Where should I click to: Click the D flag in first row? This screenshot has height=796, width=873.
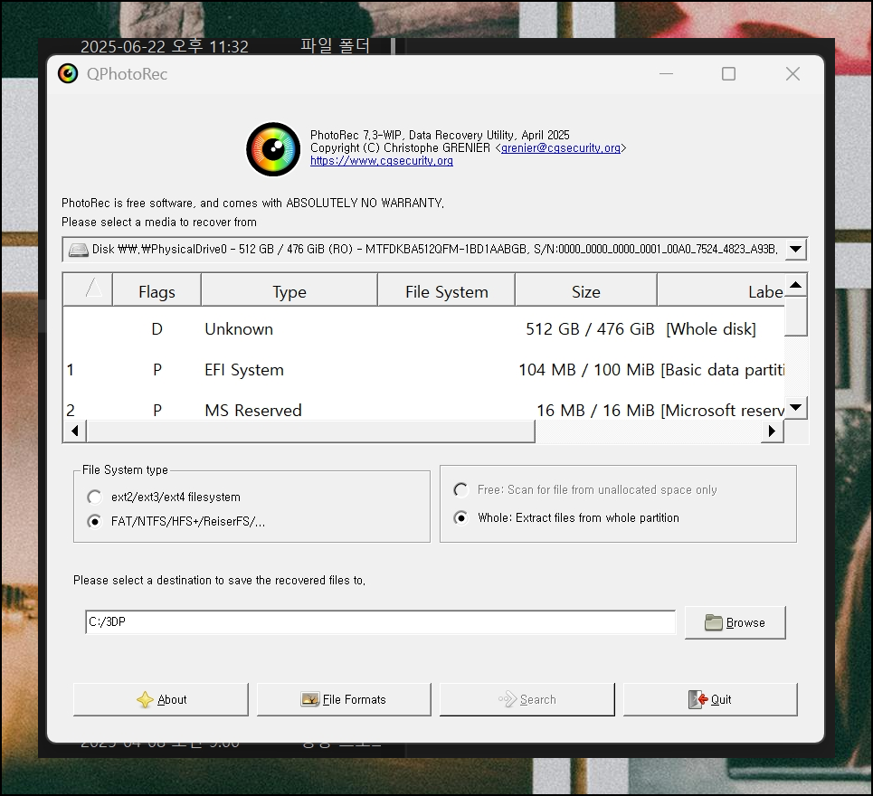157,329
